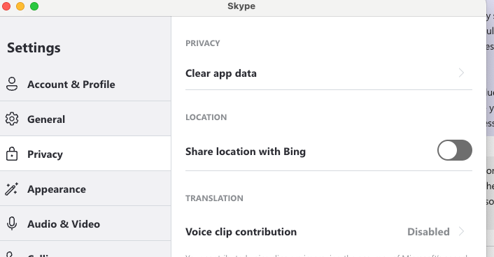Click the General gear icon
Image resolution: width=494 pixels, height=257 pixels.
(x=12, y=119)
